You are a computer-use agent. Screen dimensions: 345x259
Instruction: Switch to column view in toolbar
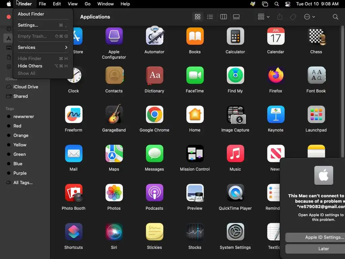click(x=223, y=17)
